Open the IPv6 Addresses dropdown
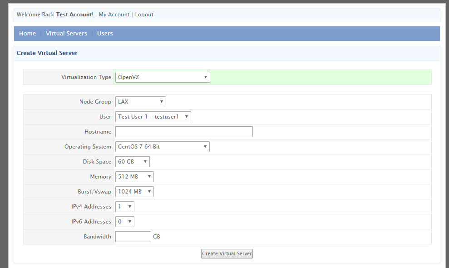 coord(124,222)
